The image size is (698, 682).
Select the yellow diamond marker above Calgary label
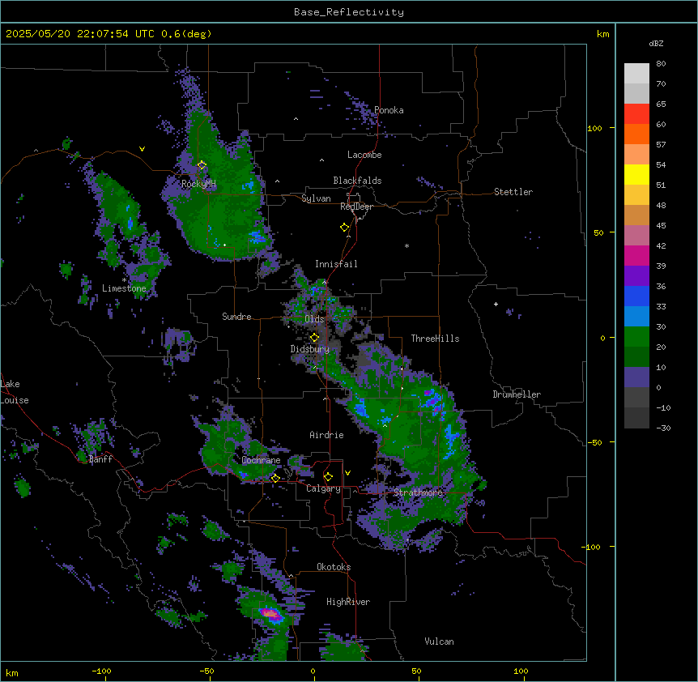point(328,476)
